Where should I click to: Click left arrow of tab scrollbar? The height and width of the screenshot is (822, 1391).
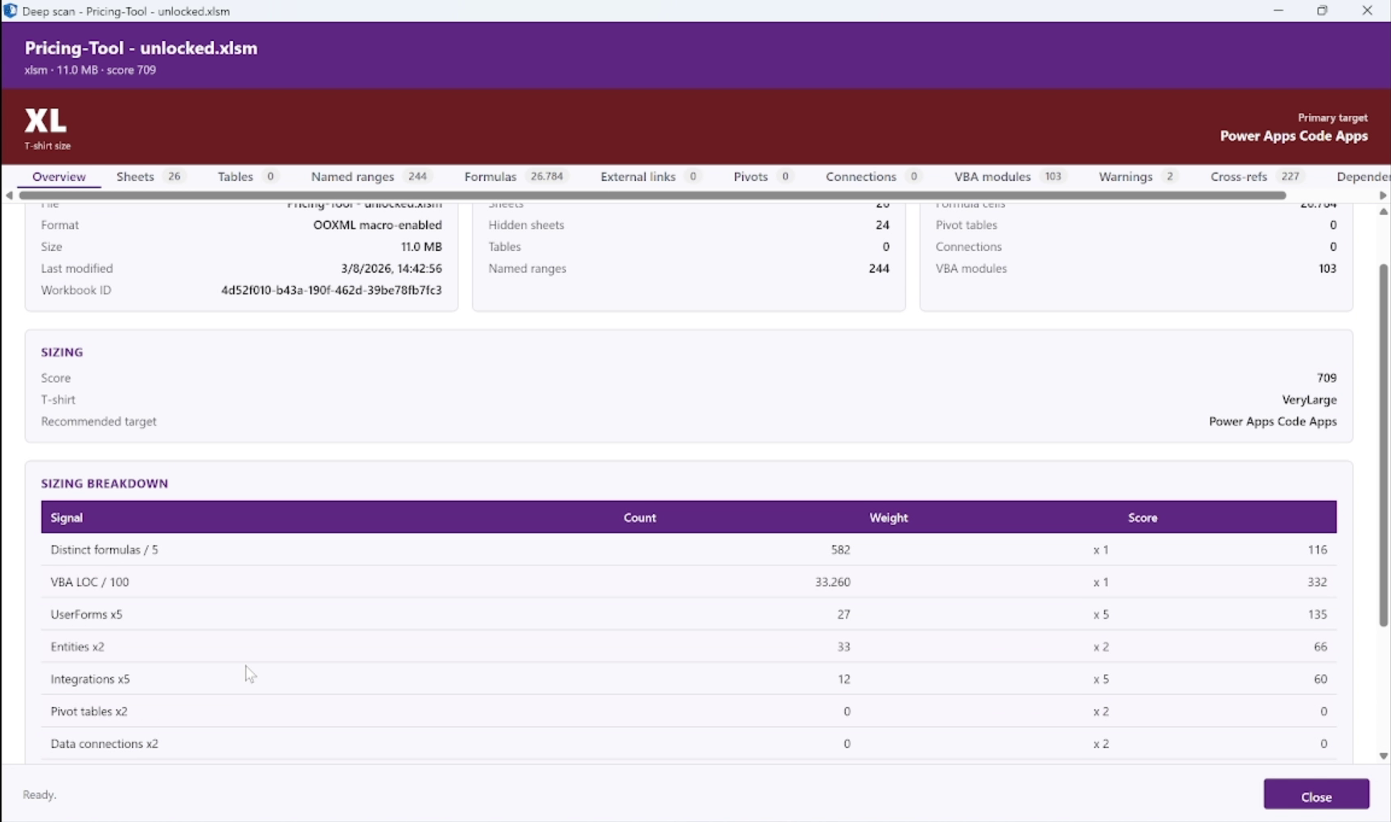9,195
